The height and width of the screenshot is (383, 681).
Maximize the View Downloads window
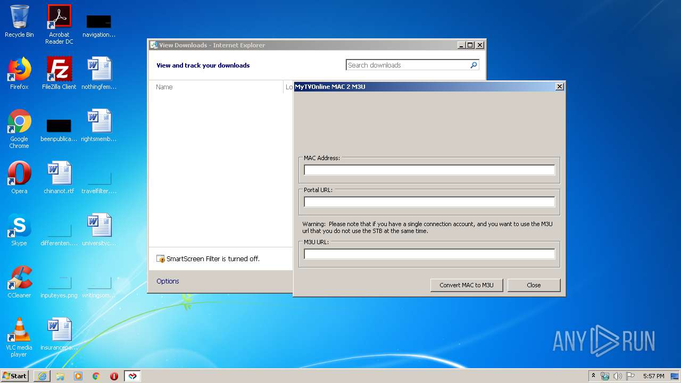pos(470,45)
